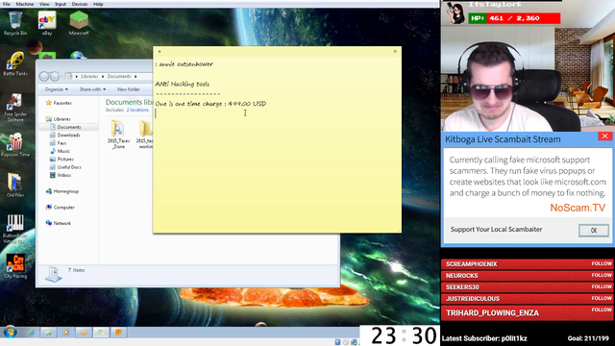The image size is (615, 346).
Task: Add a new sticky note with plus
Action: pos(160,51)
